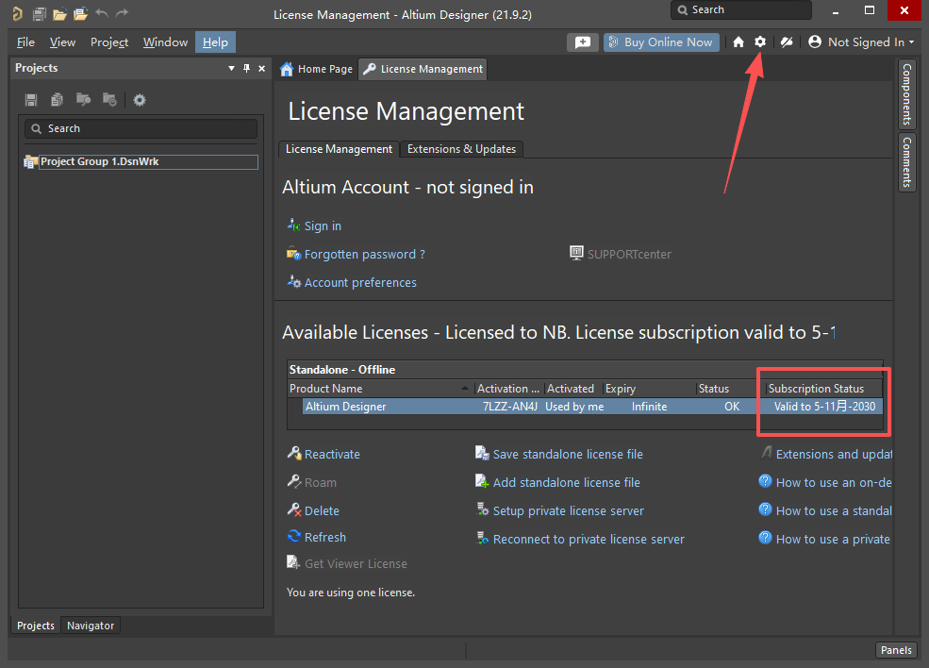Select Project Group 1.DsnWrk in tree
Viewport: 929px width, 668px height.
pos(99,161)
